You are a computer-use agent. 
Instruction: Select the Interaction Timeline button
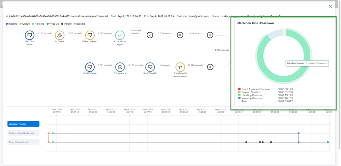(x=23, y=124)
